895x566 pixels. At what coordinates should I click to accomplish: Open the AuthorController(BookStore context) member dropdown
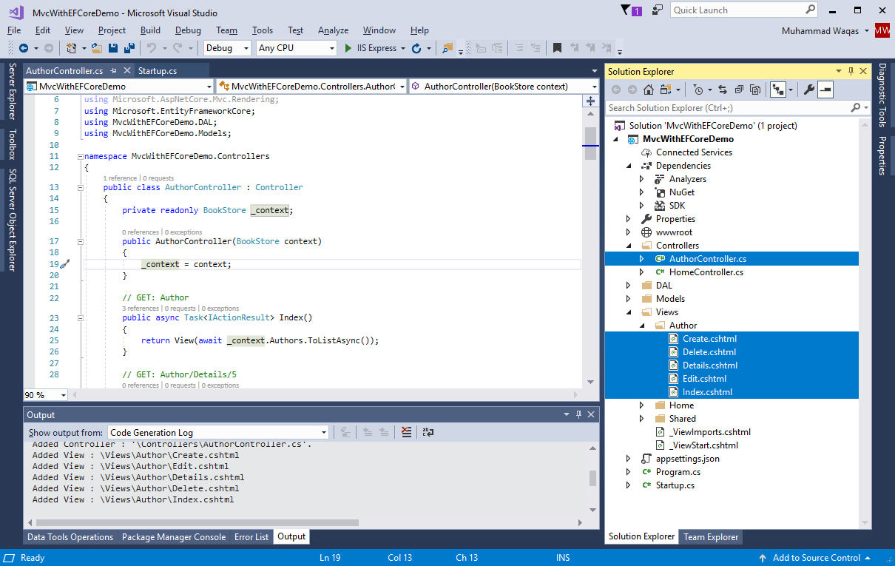(x=503, y=87)
